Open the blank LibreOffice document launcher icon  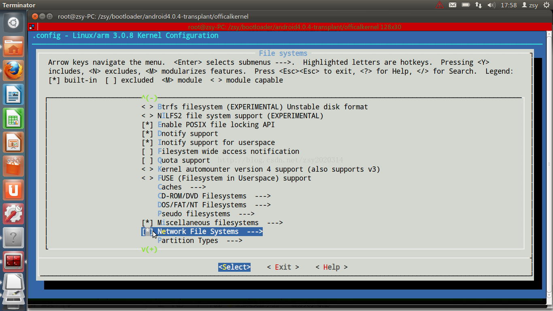pyautogui.click(x=14, y=282)
